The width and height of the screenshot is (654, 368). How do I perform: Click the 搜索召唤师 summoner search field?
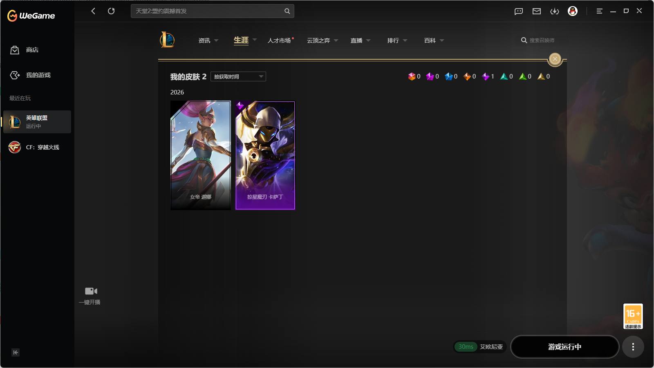538,40
